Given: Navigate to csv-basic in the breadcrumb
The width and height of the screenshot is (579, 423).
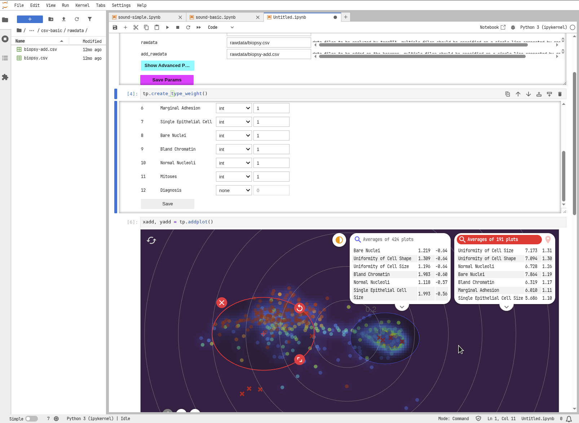Looking at the screenshot, I should (x=52, y=31).
